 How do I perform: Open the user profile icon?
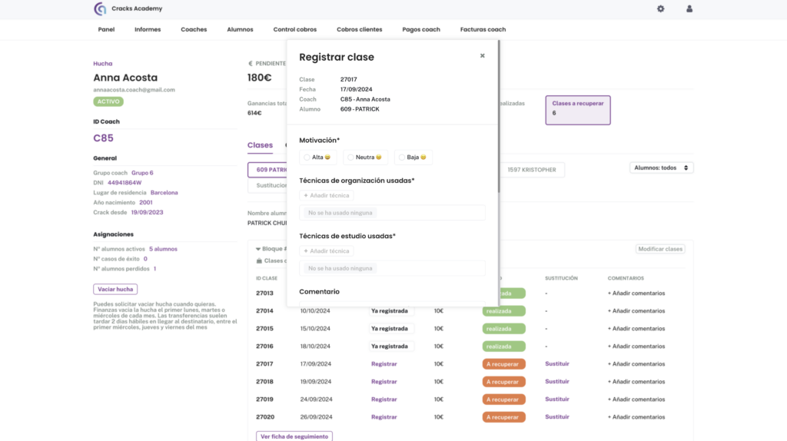pyautogui.click(x=689, y=9)
